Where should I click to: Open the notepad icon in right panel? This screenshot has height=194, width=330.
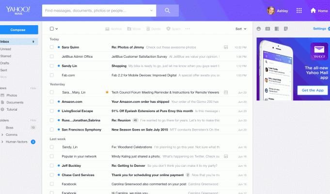(x=277, y=29)
